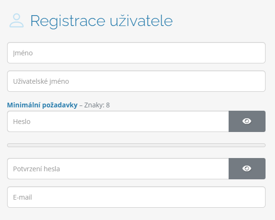The height and width of the screenshot is (220, 275).
Task: Focus the E-mail input box
Action: (x=136, y=197)
